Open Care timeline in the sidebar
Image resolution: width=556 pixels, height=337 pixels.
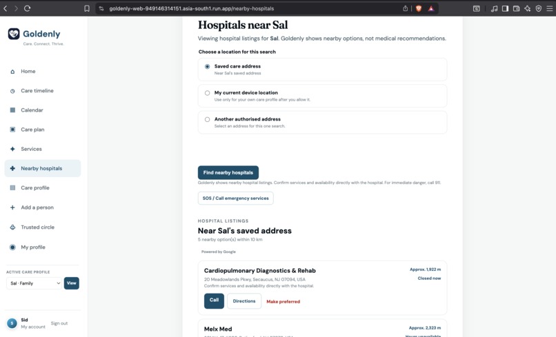[43, 91]
